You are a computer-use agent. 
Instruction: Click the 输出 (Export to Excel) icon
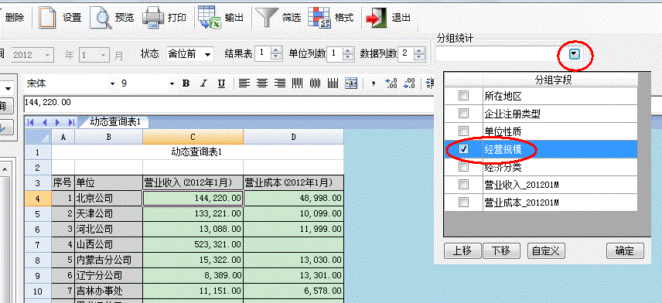click(210, 18)
